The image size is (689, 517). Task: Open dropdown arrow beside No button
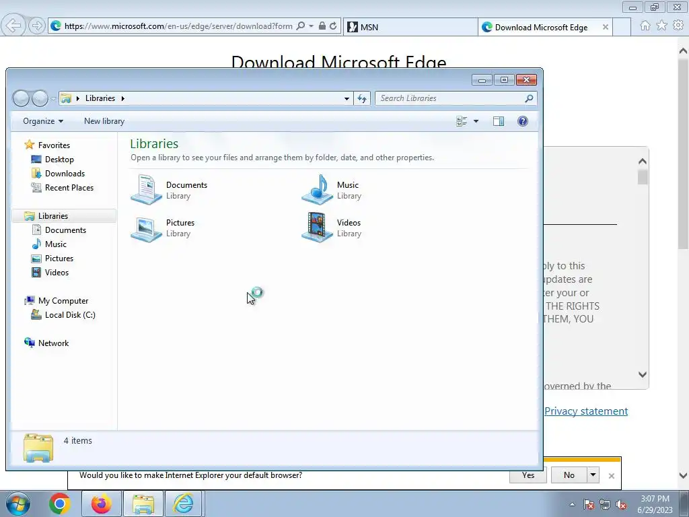(x=593, y=475)
